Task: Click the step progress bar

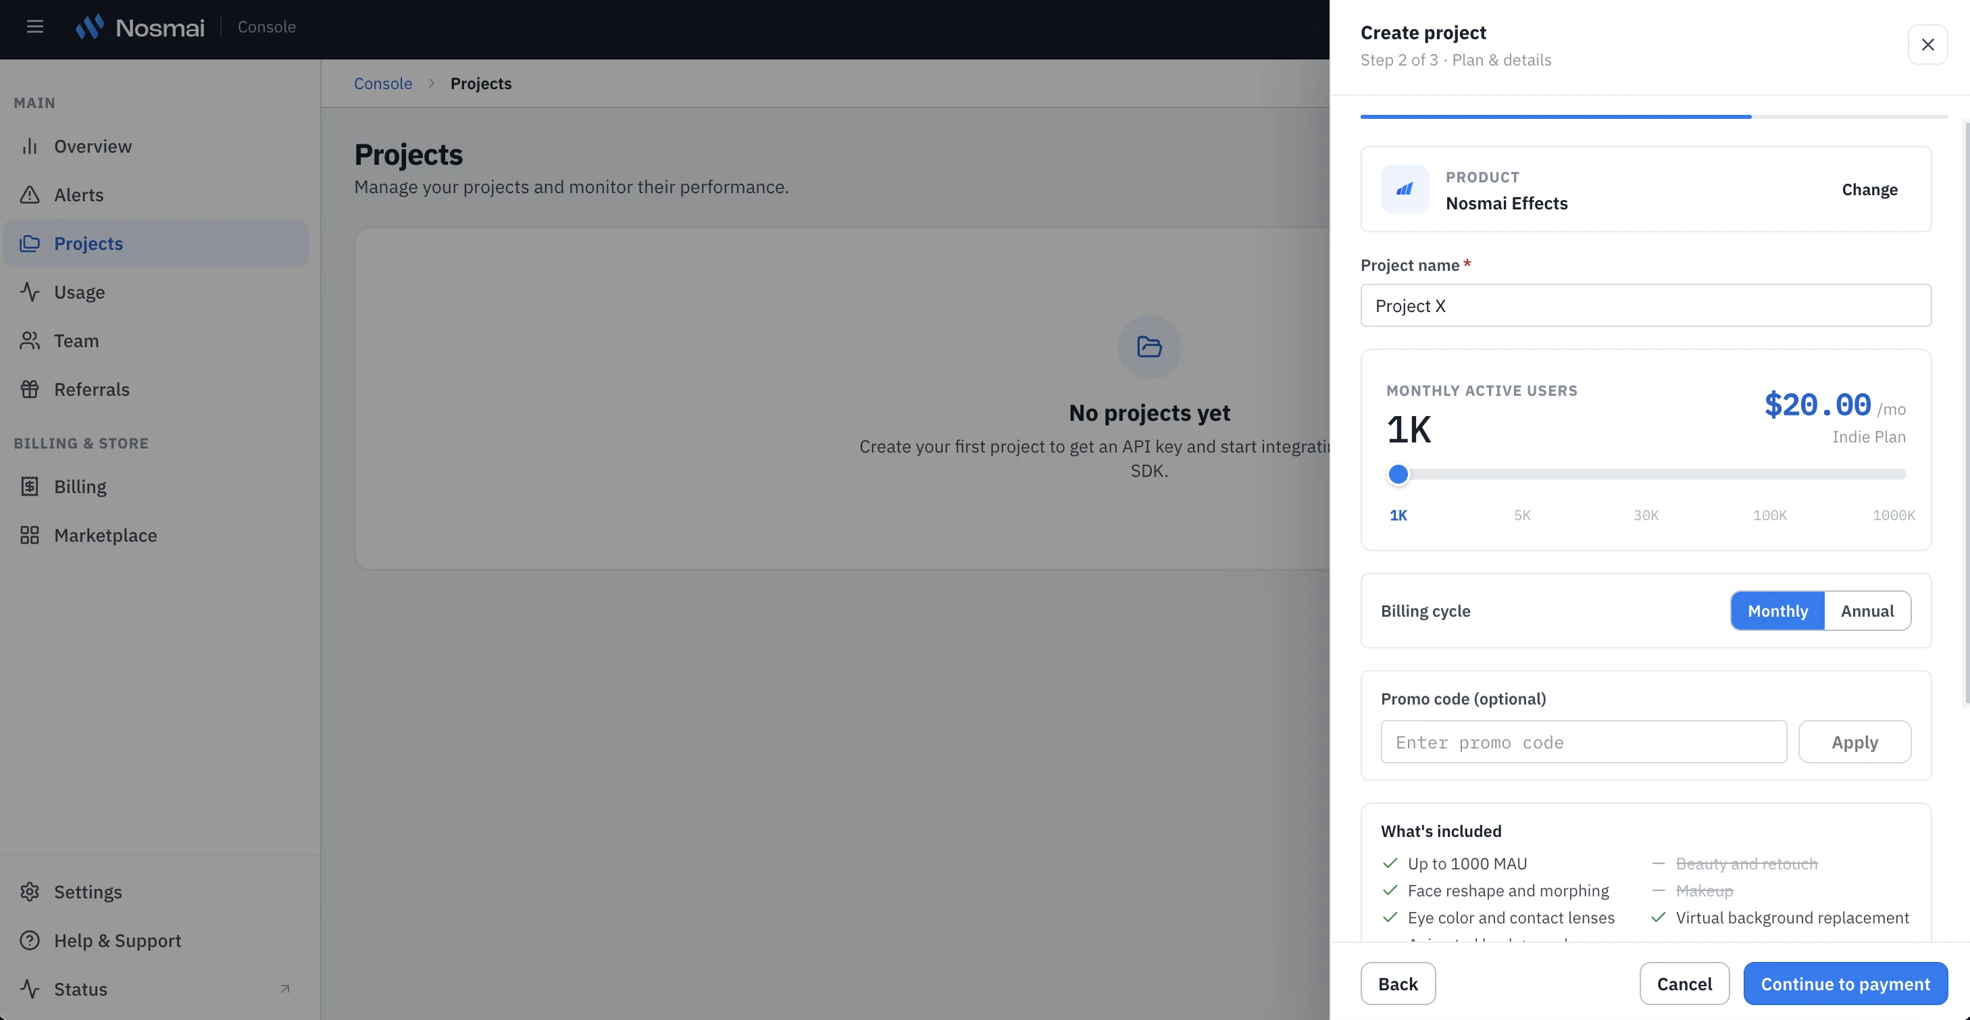Action: click(1653, 116)
